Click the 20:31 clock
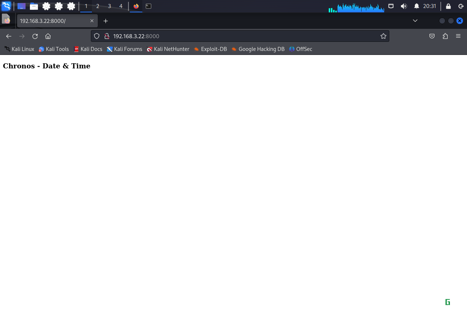Viewport: 467px width, 311px height. (429, 6)
